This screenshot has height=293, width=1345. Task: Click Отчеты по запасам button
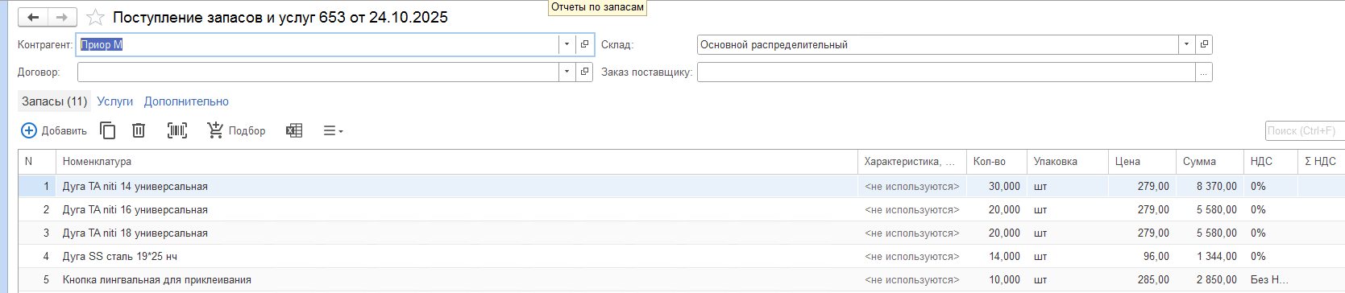(597, 7)
